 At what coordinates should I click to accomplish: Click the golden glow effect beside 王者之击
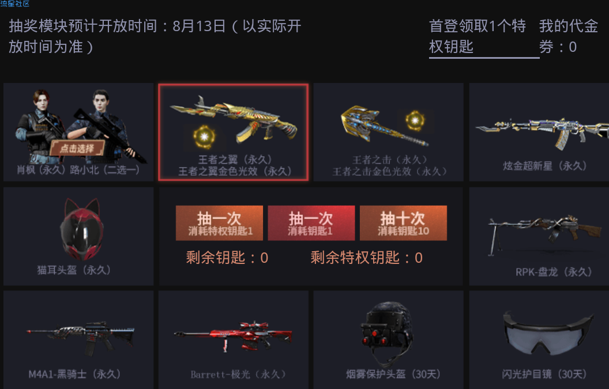point(415,120)
